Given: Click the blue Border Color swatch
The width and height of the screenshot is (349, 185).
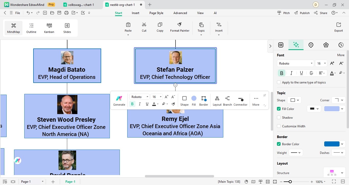Looking at the screenshot, I should coord(332,144).
